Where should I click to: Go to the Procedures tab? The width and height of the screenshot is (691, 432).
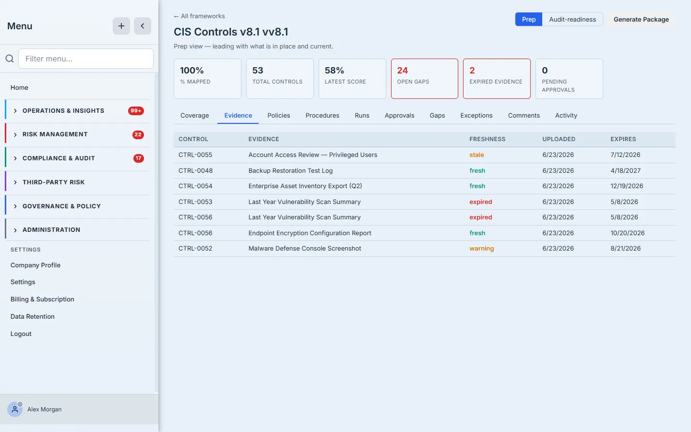[x=322, y=116]
